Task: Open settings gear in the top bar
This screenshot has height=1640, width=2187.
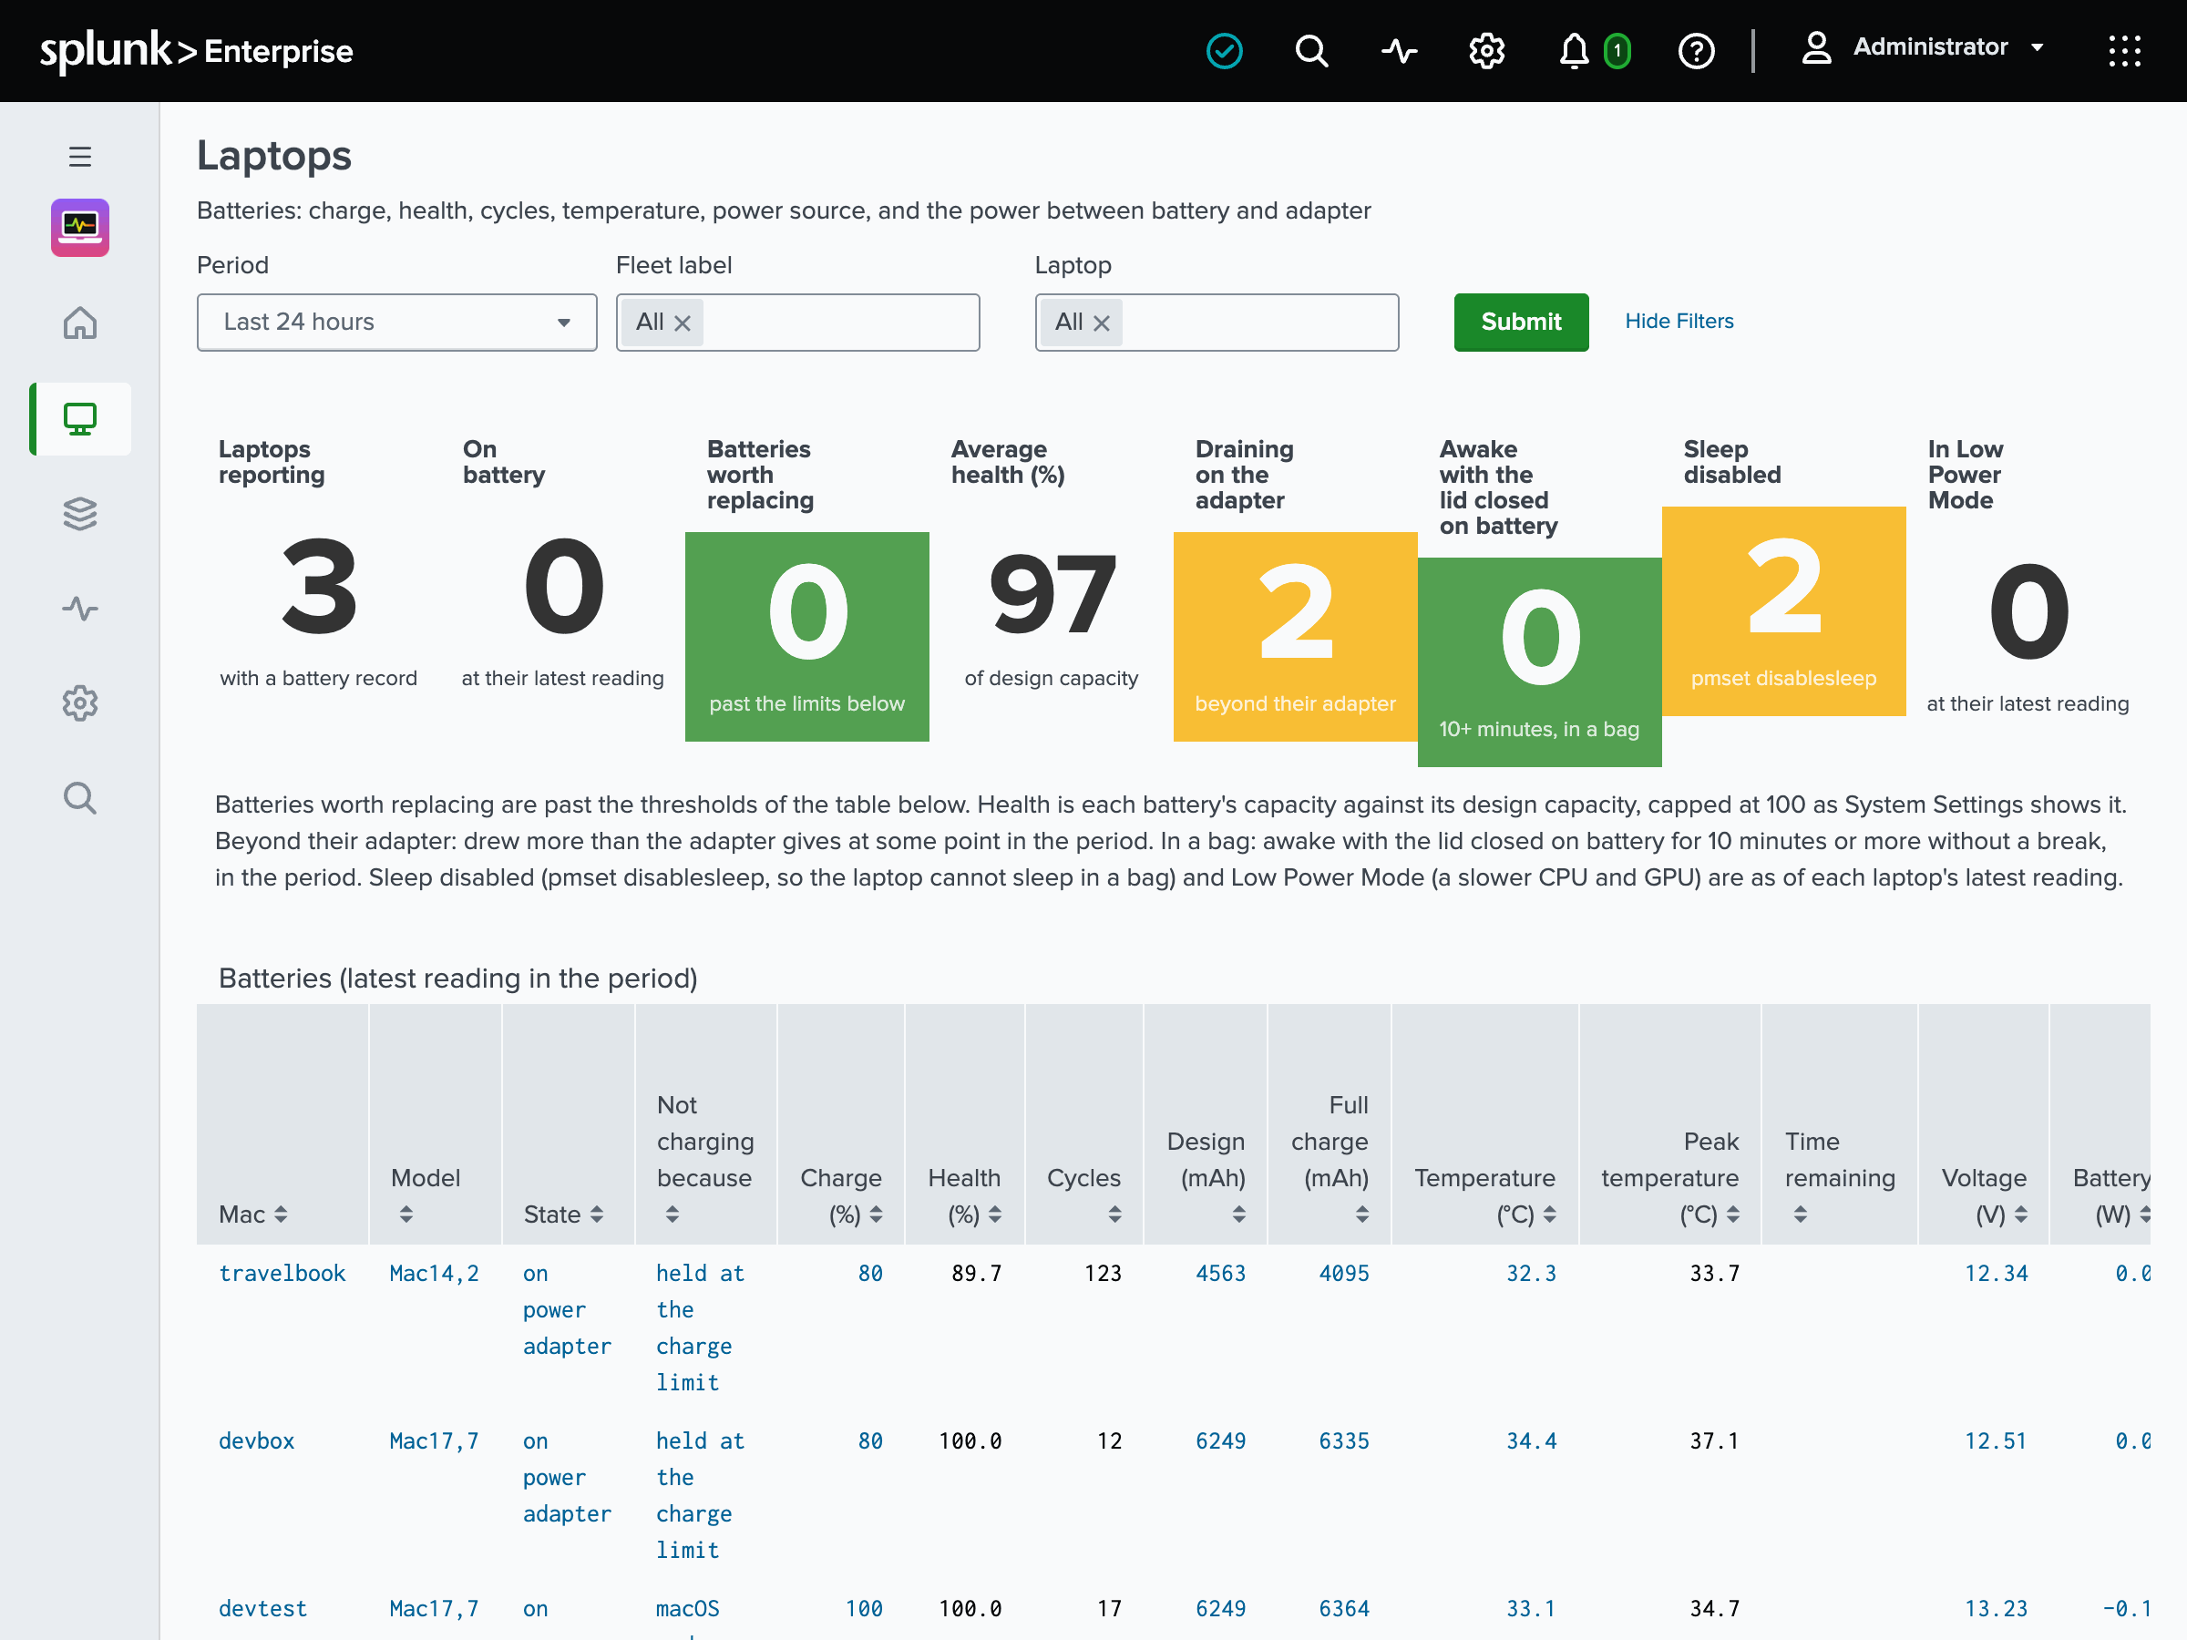Action: pos(1486,50)
